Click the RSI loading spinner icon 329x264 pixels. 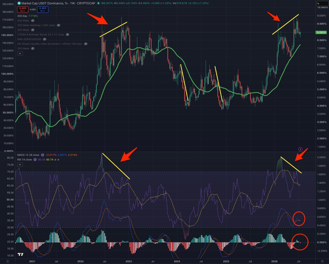tap(35, 160)
